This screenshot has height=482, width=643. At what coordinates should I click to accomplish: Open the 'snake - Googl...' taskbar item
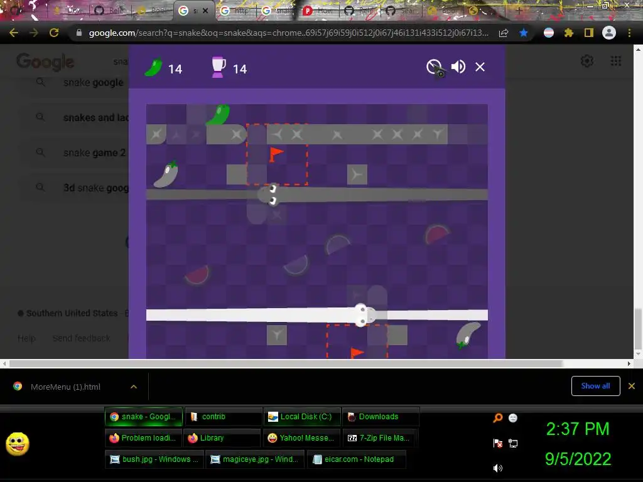click(x=144, y=417)
